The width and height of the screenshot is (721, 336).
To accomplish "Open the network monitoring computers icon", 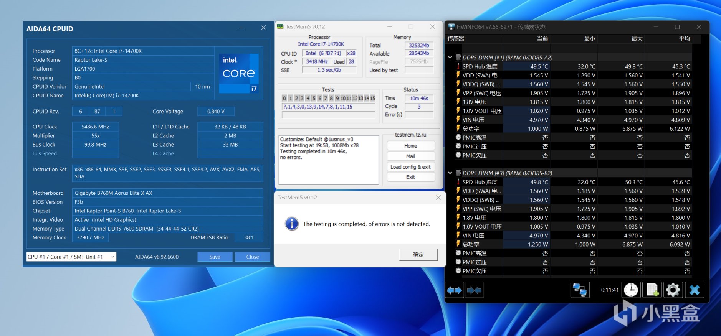I will click(x=580, y=290).
